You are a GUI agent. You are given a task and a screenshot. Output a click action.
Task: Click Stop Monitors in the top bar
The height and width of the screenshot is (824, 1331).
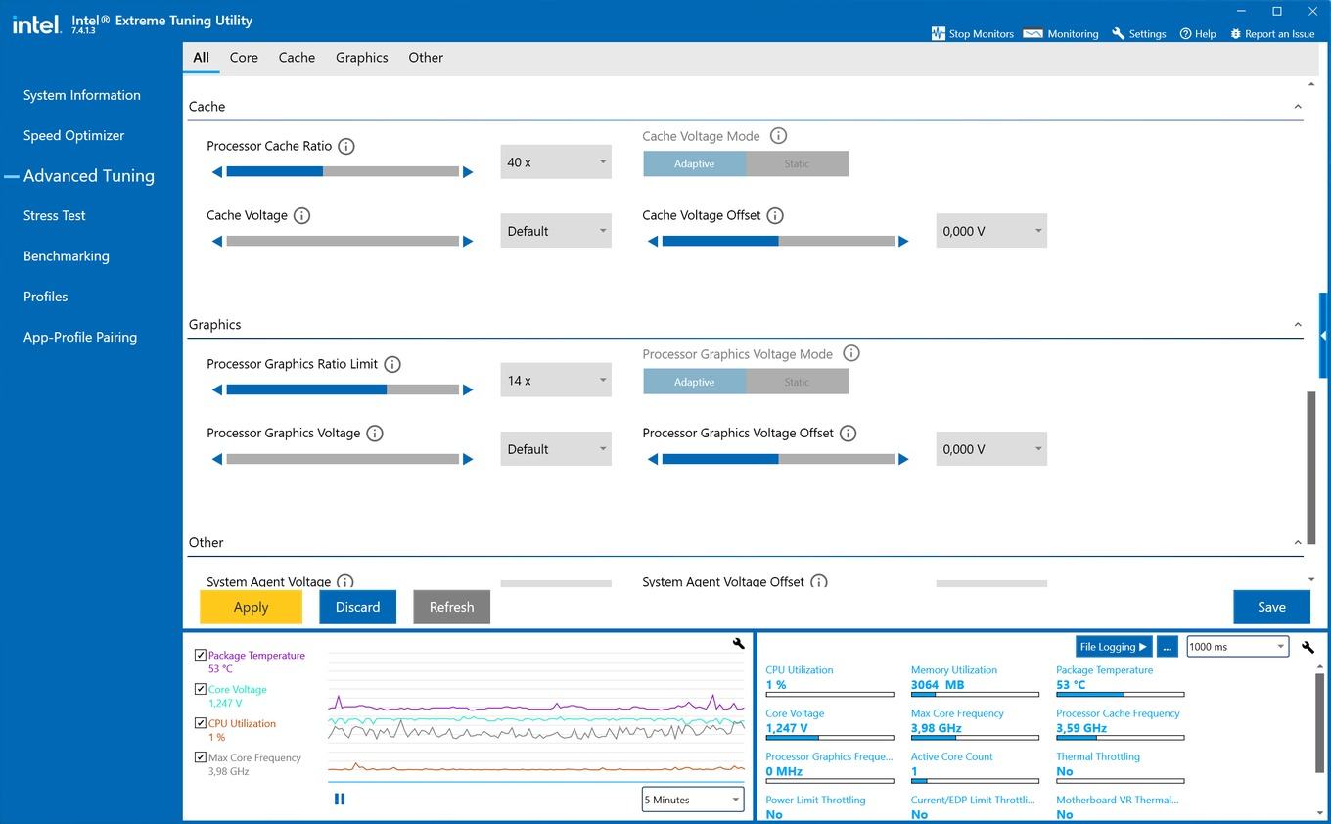click(x=972, y=33)
